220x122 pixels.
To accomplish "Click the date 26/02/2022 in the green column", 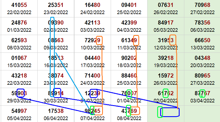I will pos(166,12).
